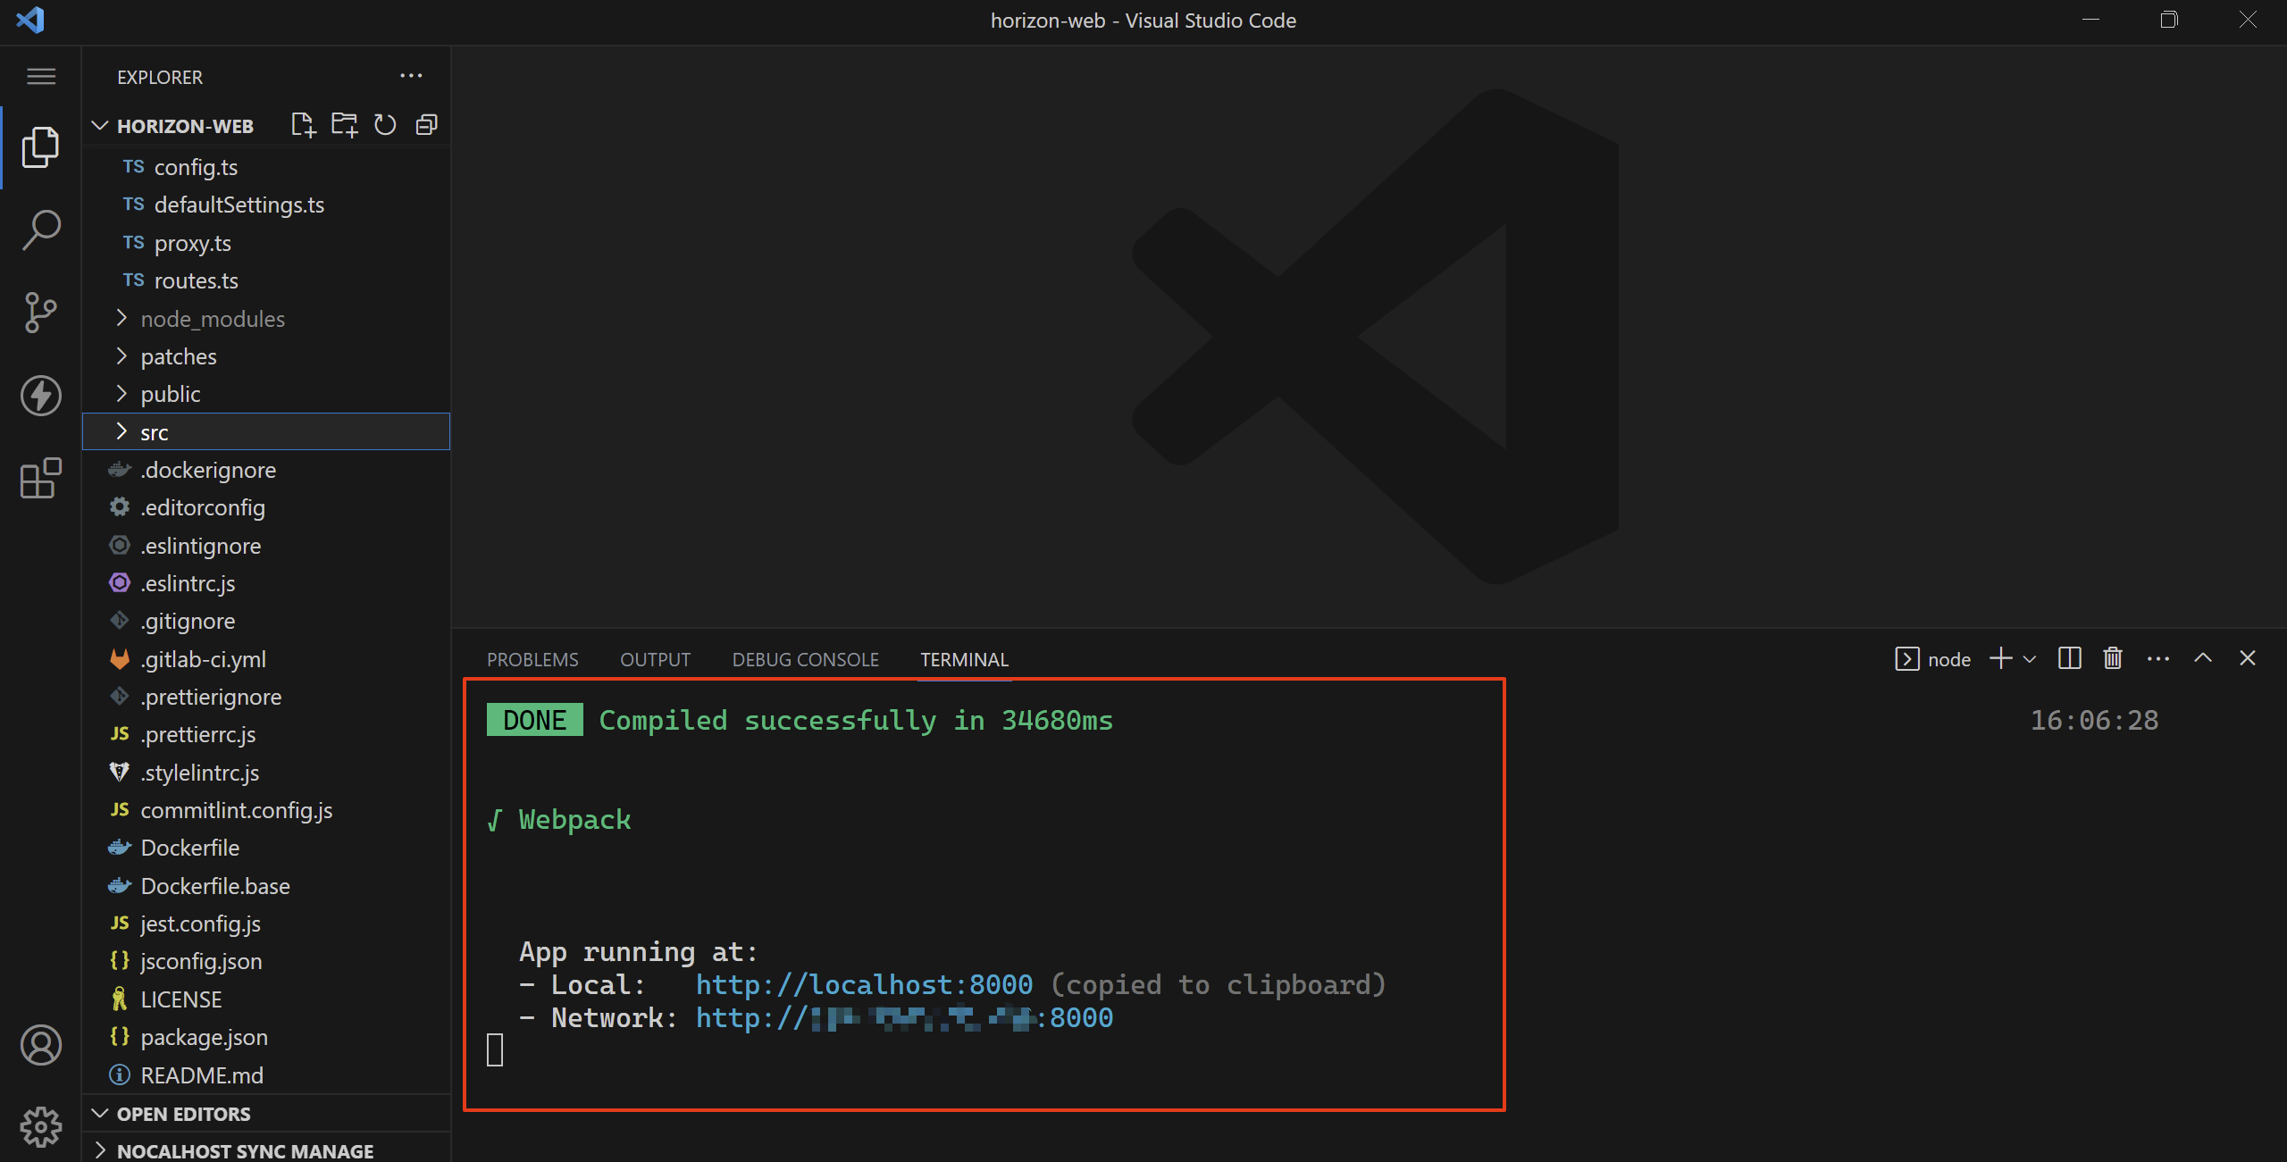Open .gitlab-ci.yml file
The height and width of the screenshot is (1162, 2287).
(x=266, y=659)
